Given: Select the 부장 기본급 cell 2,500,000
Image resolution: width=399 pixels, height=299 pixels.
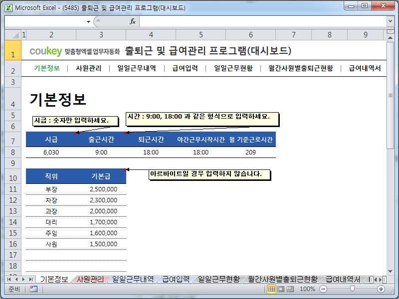Looking at the screenshot, I should [101, 189].
